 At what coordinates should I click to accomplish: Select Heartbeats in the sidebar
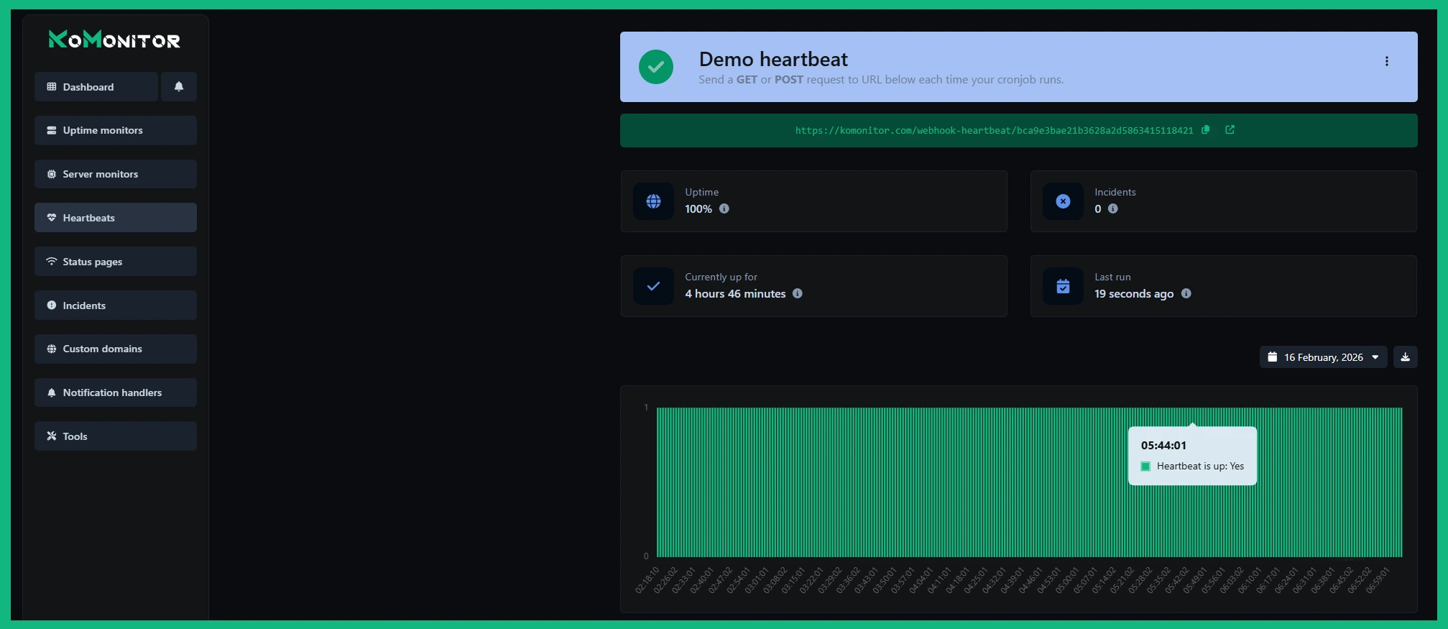116,218
